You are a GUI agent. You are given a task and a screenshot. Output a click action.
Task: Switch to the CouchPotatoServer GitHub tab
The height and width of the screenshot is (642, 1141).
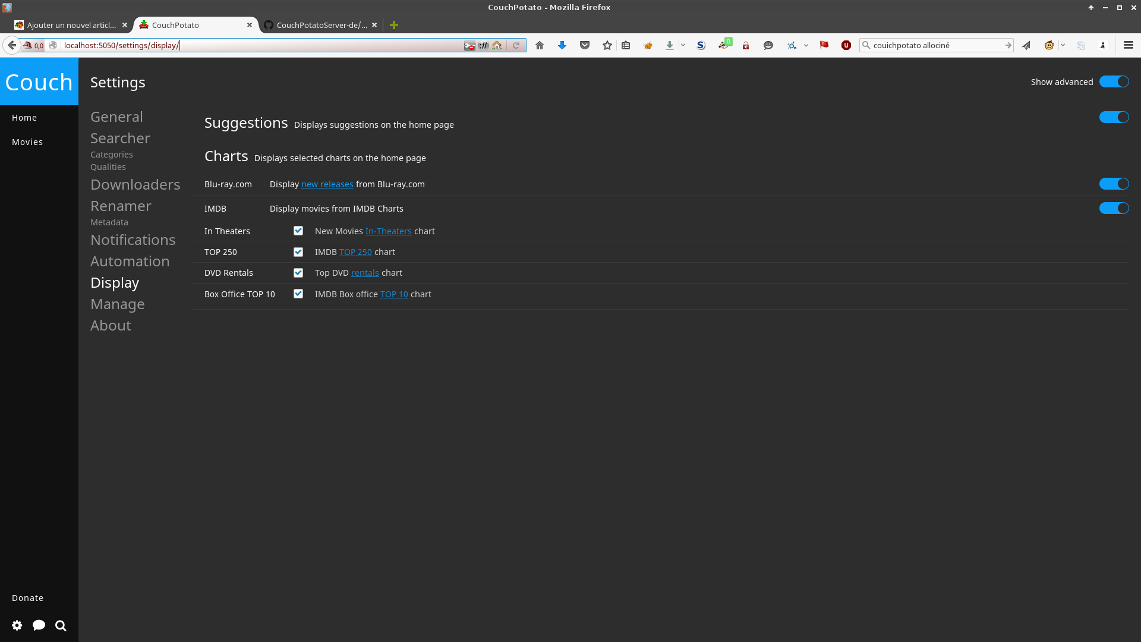[321, 25]
